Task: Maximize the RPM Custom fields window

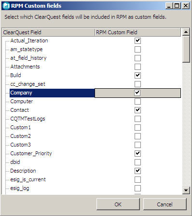Action: click(177, 6)
